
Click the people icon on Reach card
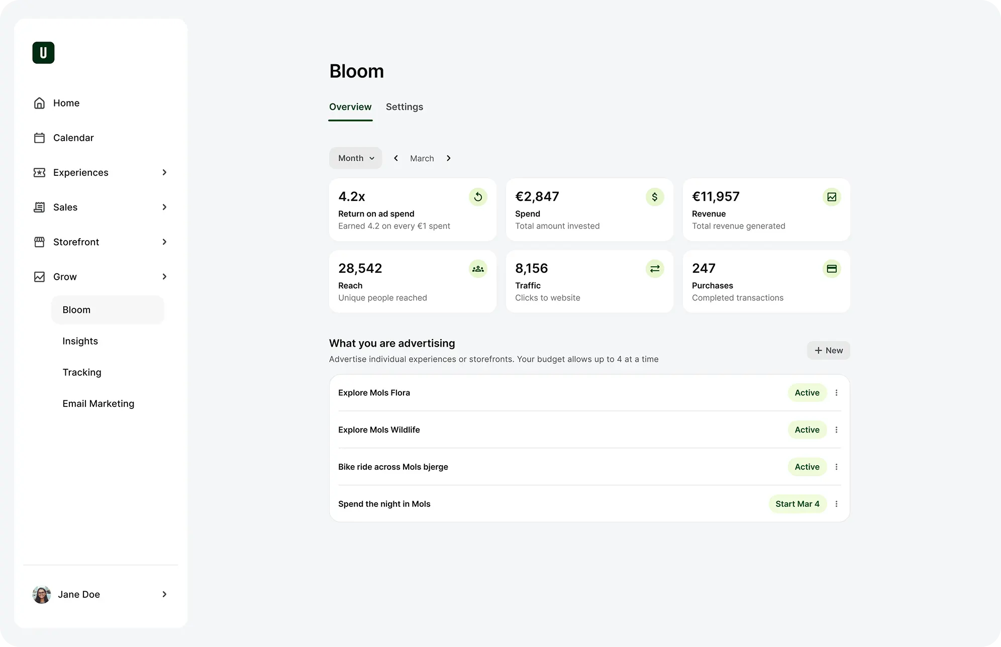(478, 269)
